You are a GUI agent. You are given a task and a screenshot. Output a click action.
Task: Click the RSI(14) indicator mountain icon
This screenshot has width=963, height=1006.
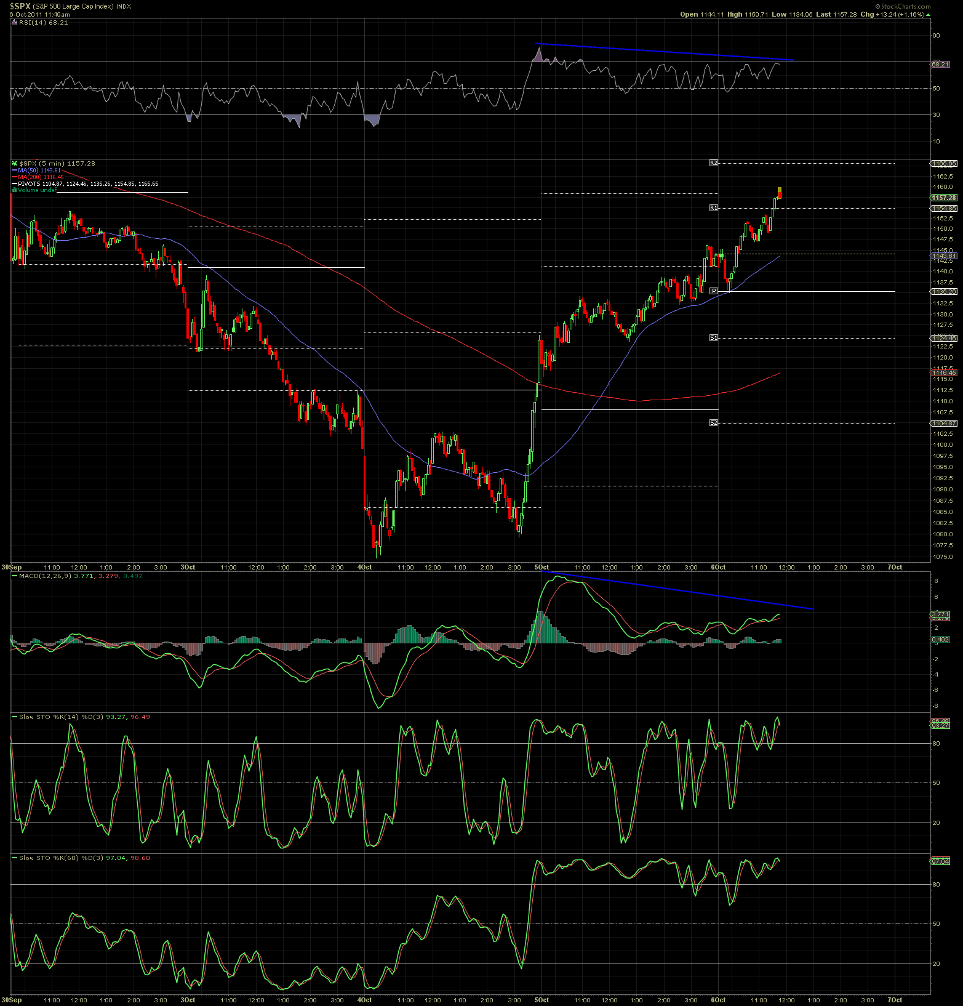(x=14, y=22)
